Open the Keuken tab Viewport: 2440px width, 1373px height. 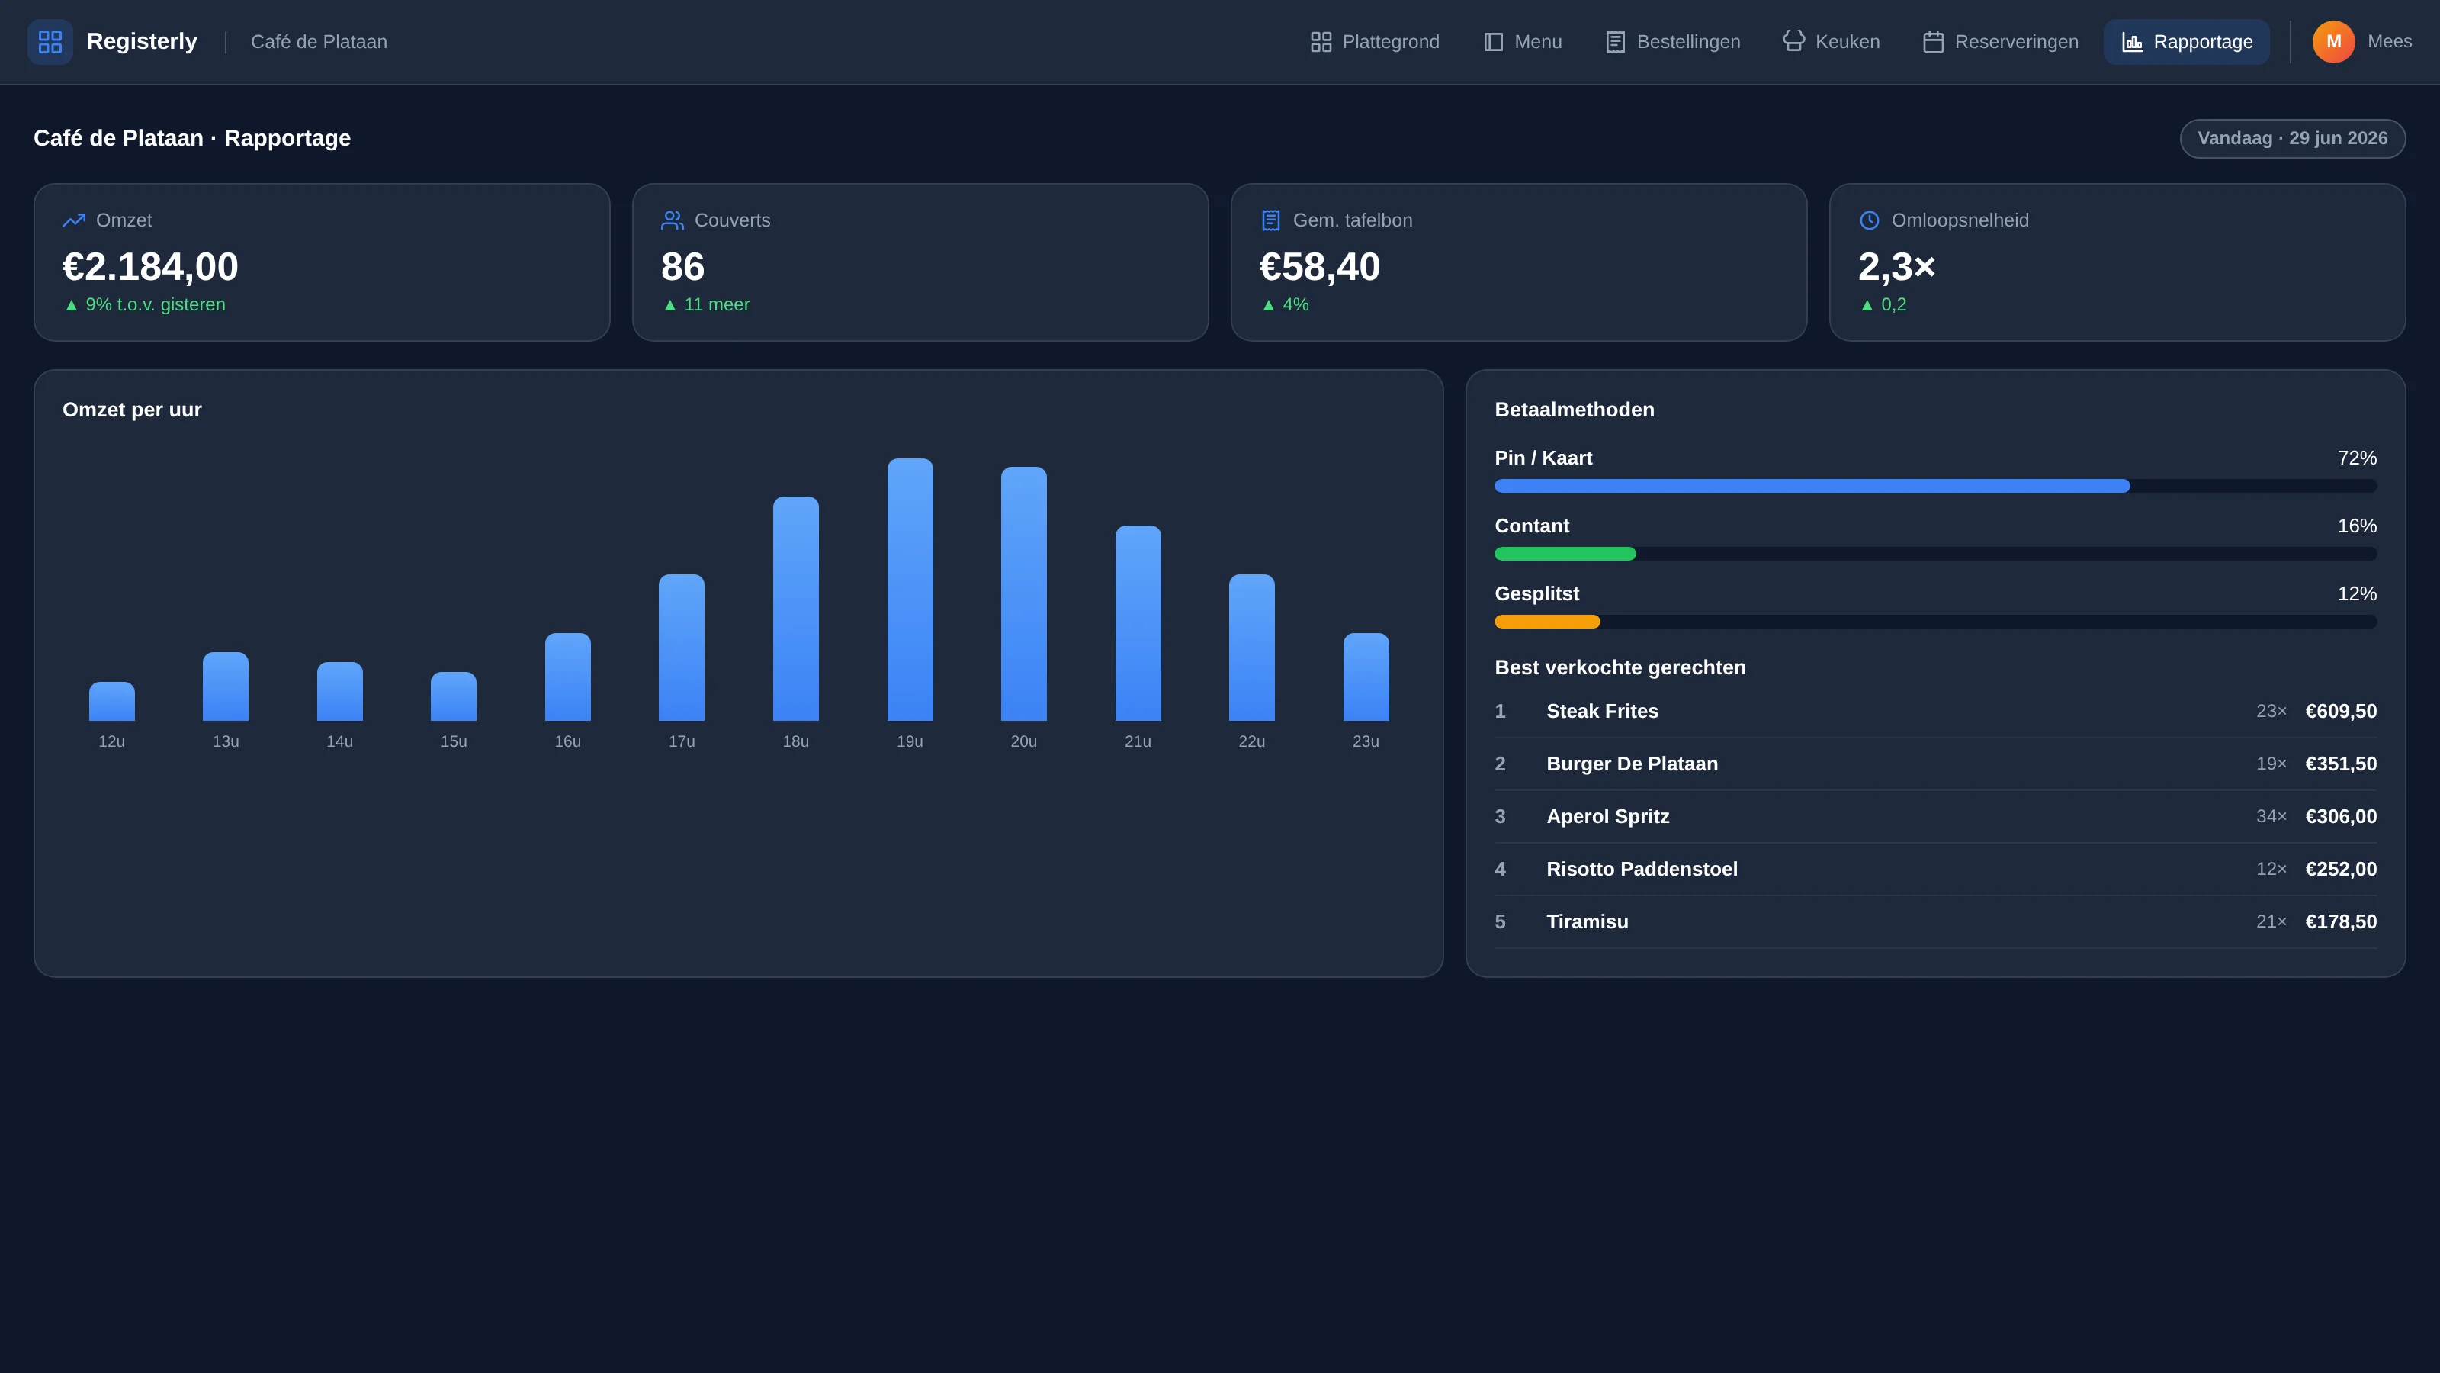click(1831, 42)
